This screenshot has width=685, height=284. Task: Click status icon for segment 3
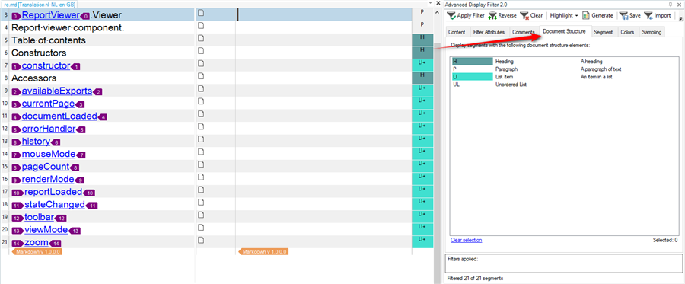201,13
